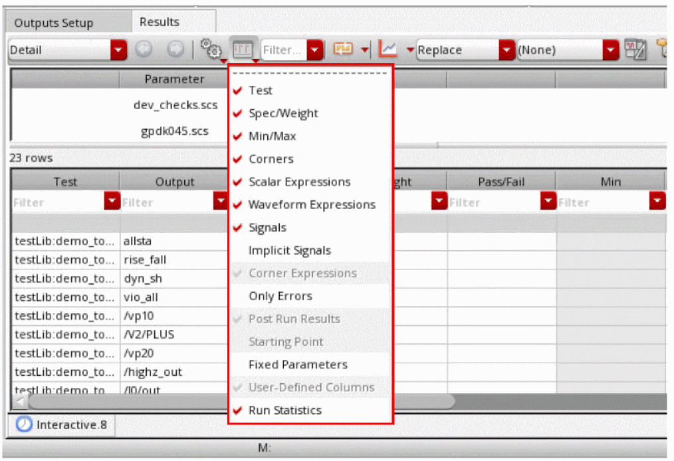Select dev_checks.scs parameter row

(175, 105)
